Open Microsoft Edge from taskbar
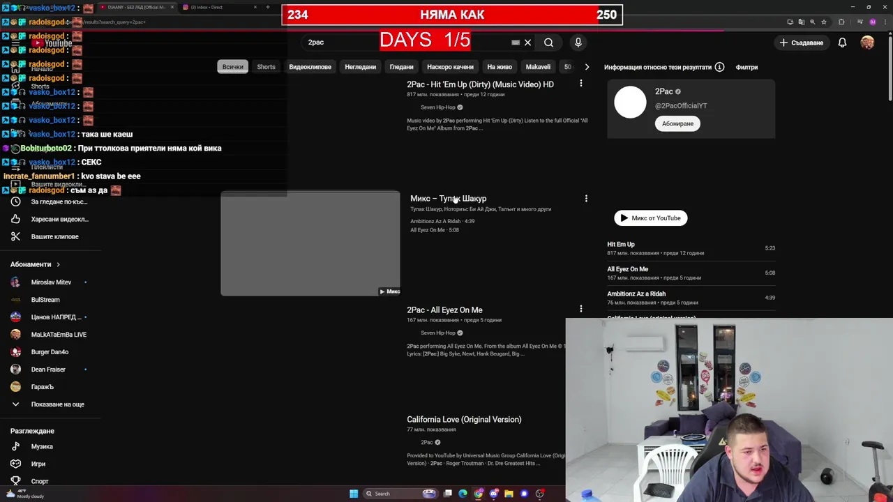The height and width of the screenshot is (502, 893). (463, 494)
